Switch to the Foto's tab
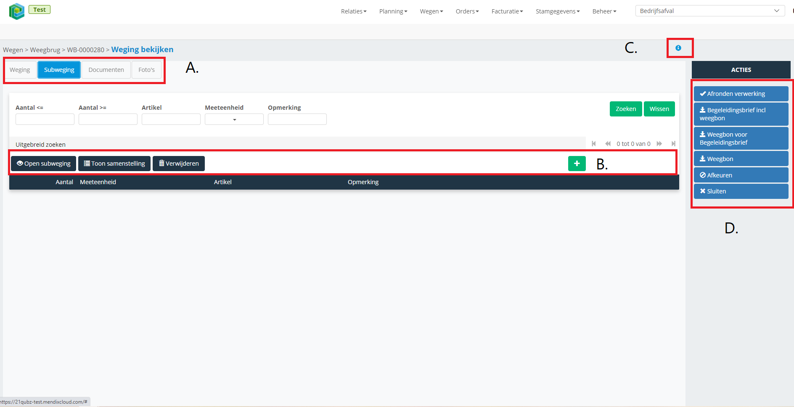Image resolution: width=794 pixels, height=407 pixels. pos(146,70)
